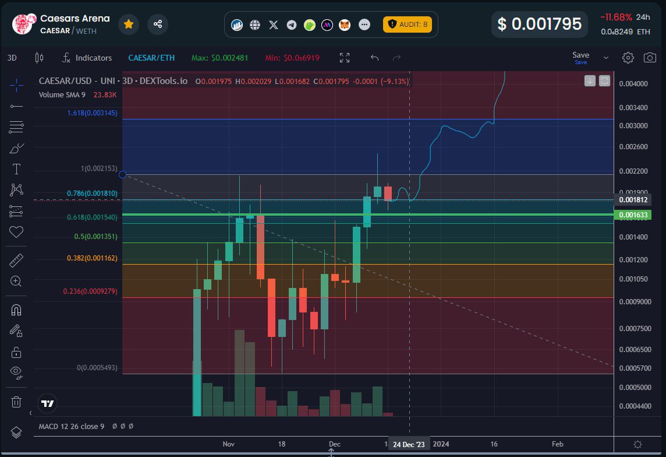The height and width of the screenshot is (457, 666).
Task: Open the share icon next to token name
Action: (158, 24)
